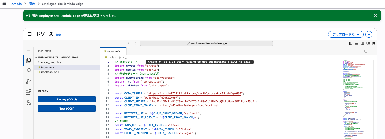
Task: Click the import jwkToPem code line
Action: point(142,86)
